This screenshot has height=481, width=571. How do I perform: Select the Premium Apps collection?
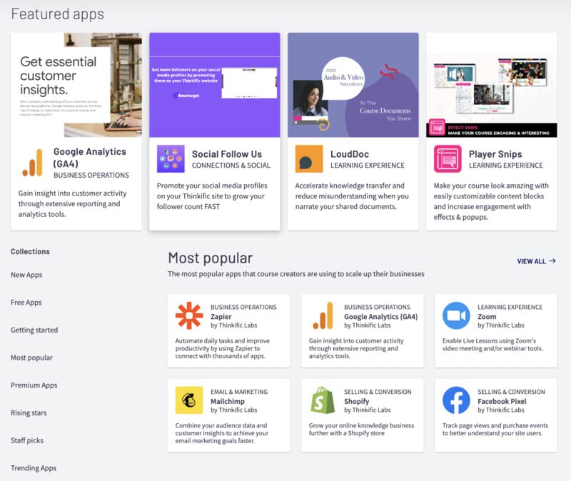[34, 385]
